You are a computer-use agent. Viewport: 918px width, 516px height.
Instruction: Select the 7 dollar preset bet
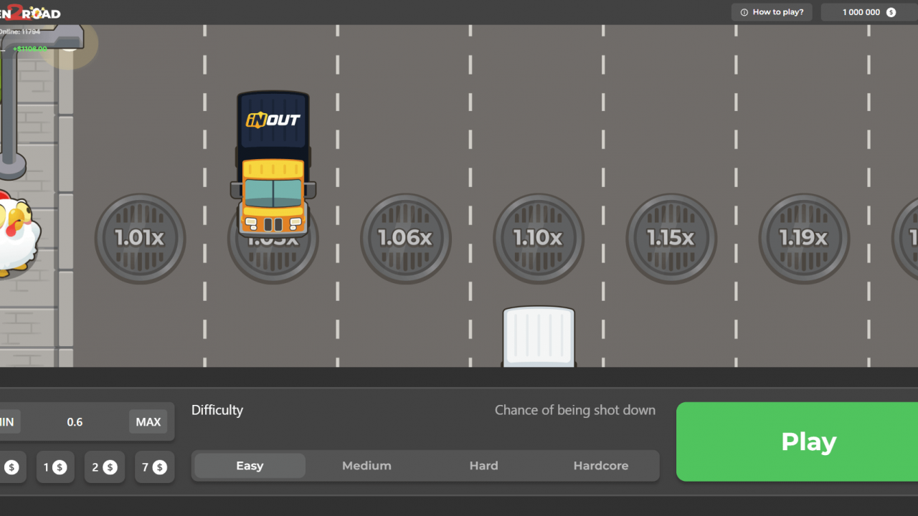[154, 467]
